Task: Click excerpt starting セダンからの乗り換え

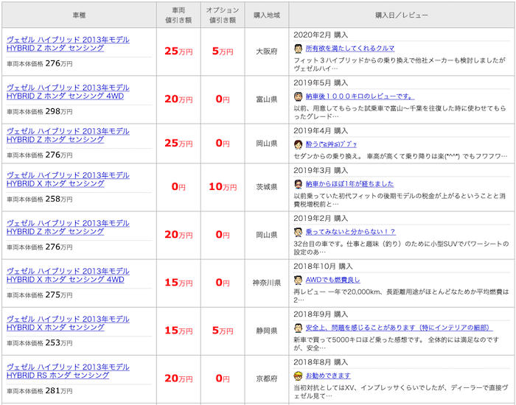Action: pyautogui.click(x=400, y=156)
